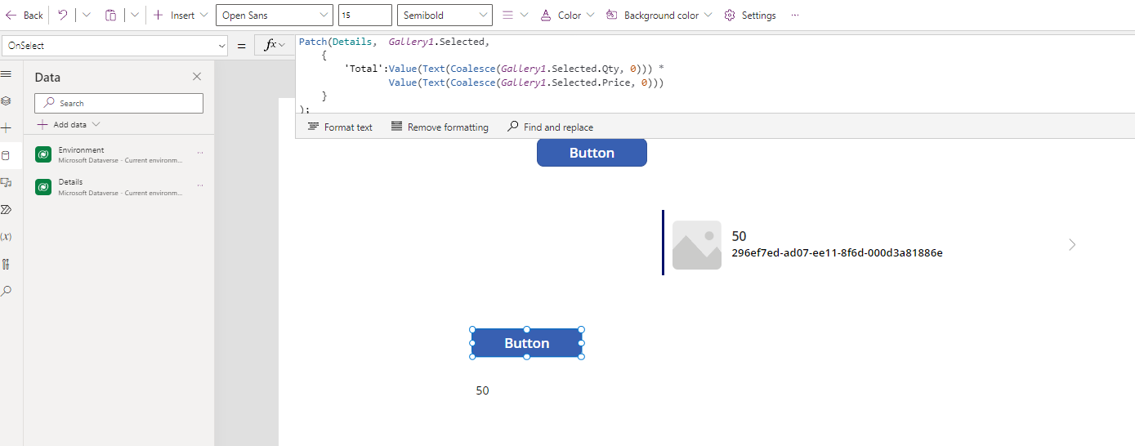This screenshot has width=1135, height=446.
Task: Click Format text below formula bar
Action: (x=339, y=127)
